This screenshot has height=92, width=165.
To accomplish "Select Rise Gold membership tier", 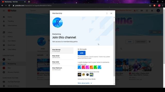I will pyautogui.click(x=62, y=63).
